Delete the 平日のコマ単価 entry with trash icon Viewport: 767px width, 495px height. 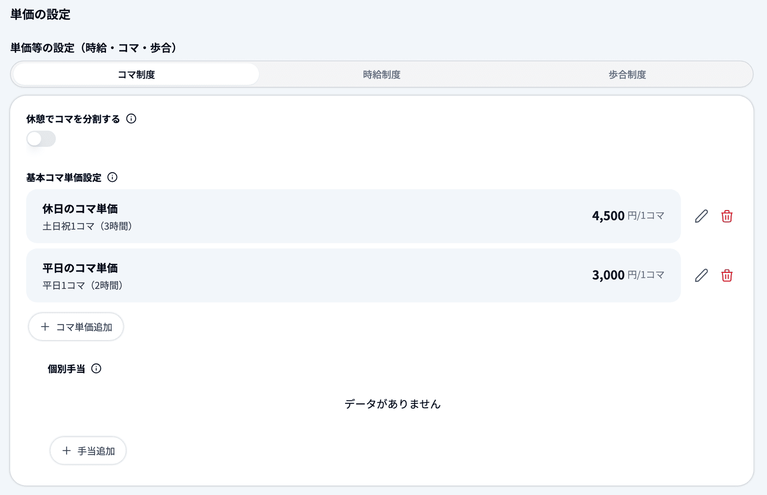pos(727,275)
